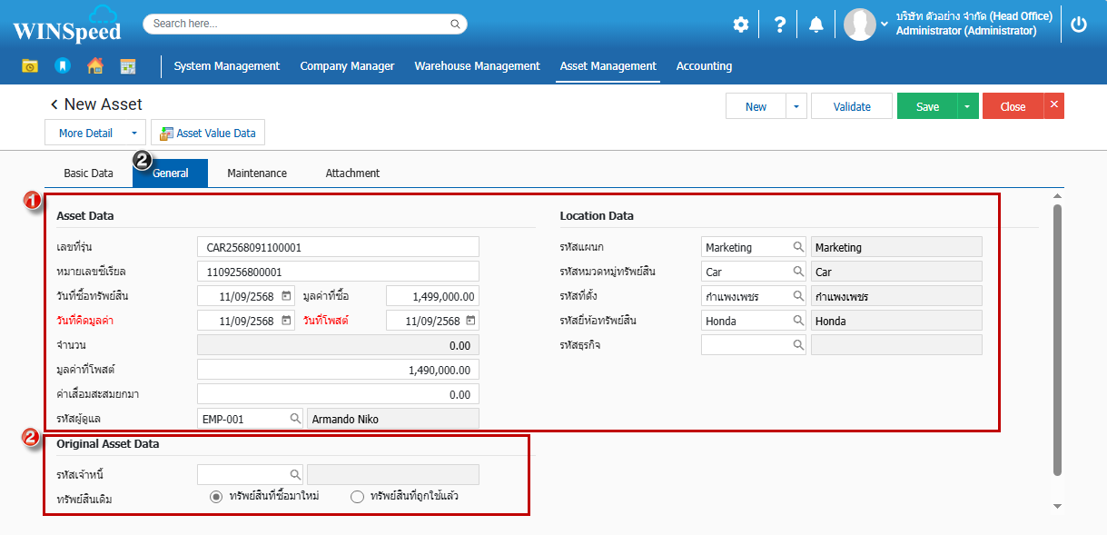Open notifications bell icon
The width and height of the screenshot is (1107, 535).
[x=816, y=25]
